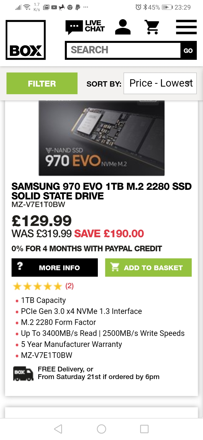Open the Samsung 970 EVO 1TB product title

(x=101, y=191)
